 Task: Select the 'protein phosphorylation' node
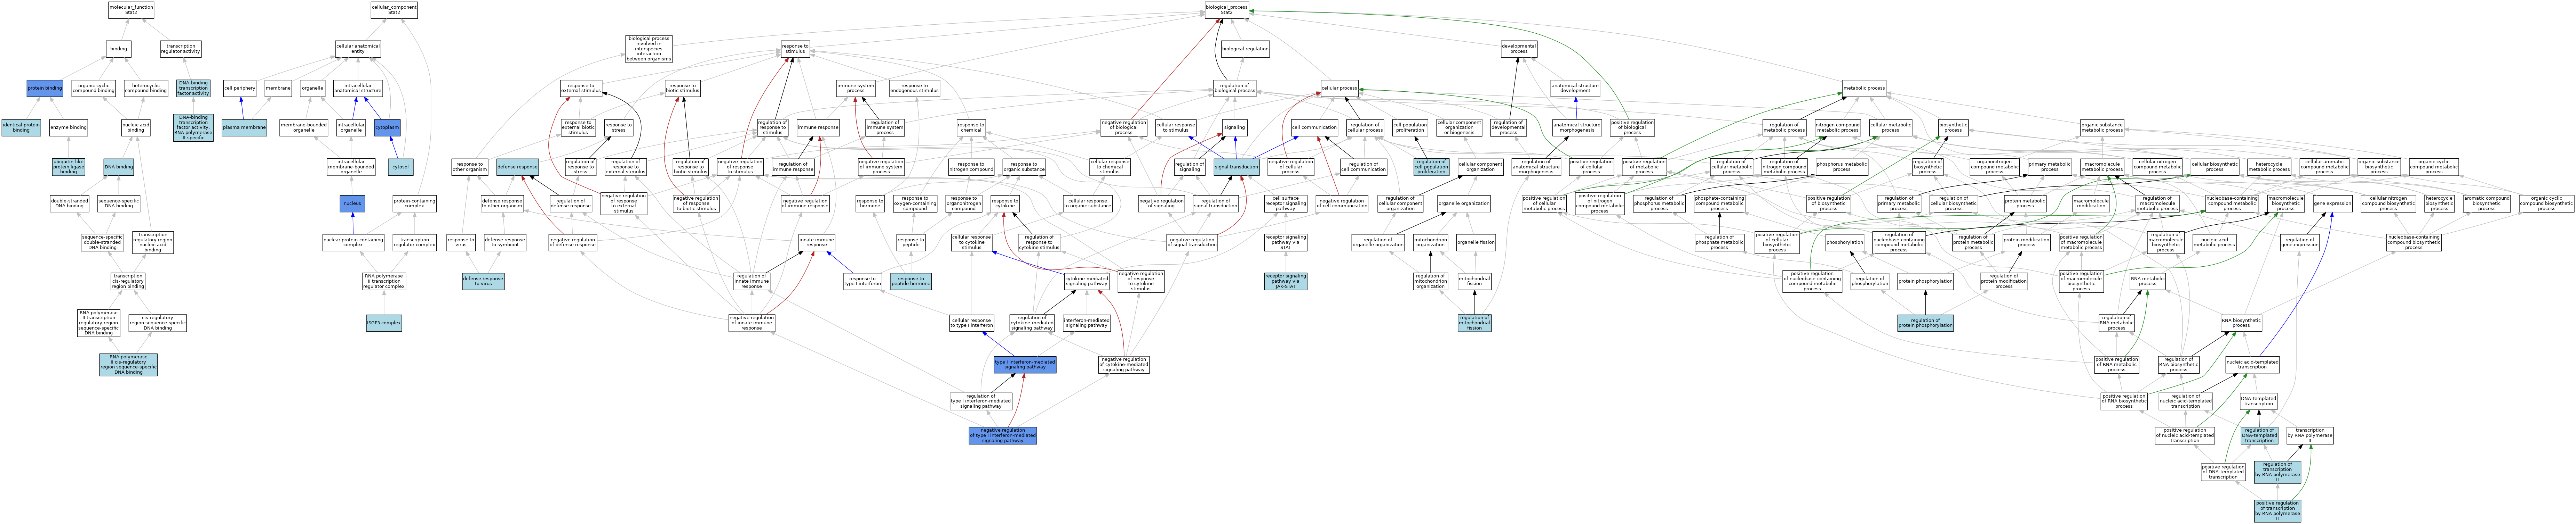[1925, 282]
